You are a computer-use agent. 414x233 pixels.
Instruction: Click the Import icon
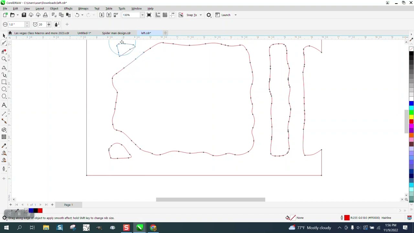click(102, 15)
